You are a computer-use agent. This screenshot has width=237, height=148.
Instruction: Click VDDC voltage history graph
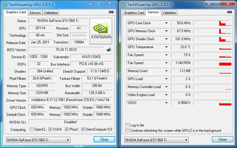click(x=212, y=103)
